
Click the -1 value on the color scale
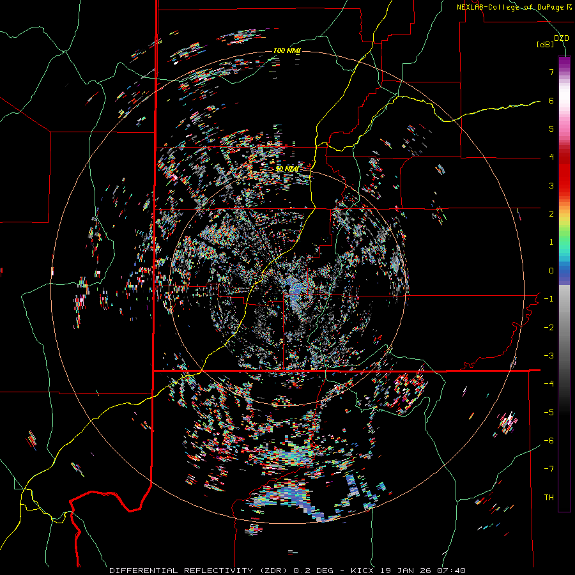coord(549,299)
